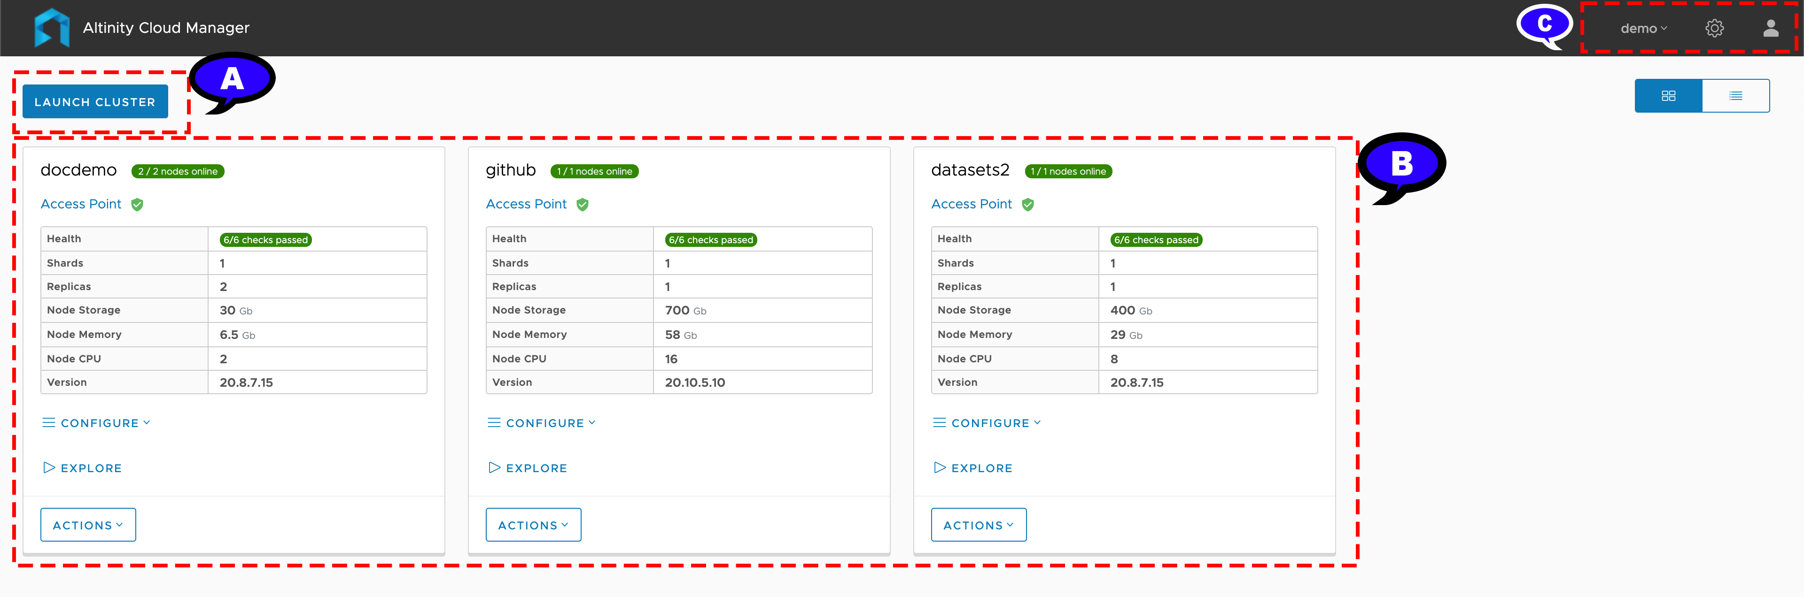This screenshot has height=597, width=1804.
Task: Click the datasets2 access point shield icon
Action: [1028, 204]
